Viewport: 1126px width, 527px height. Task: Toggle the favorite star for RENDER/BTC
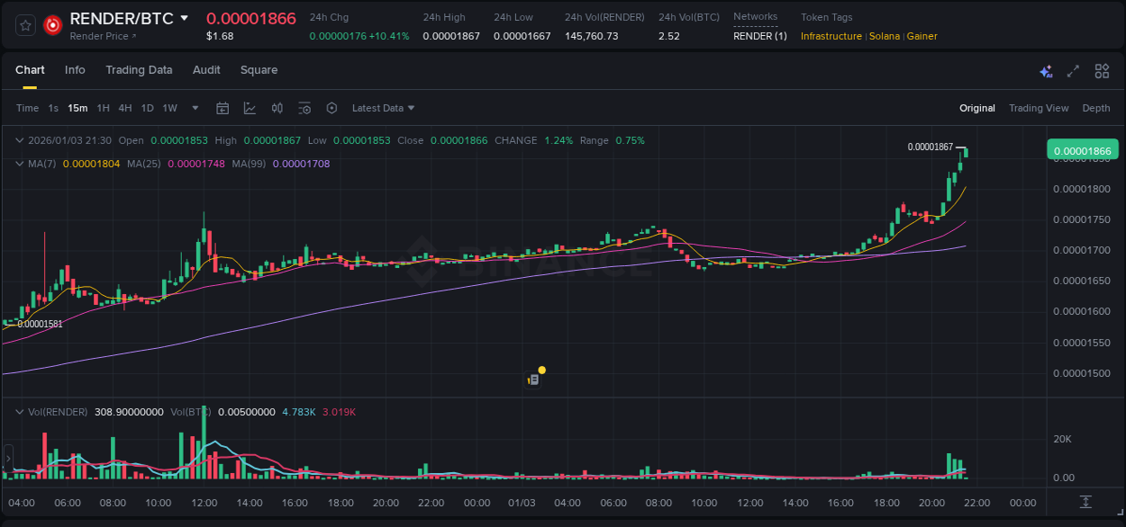pos(24,24)
